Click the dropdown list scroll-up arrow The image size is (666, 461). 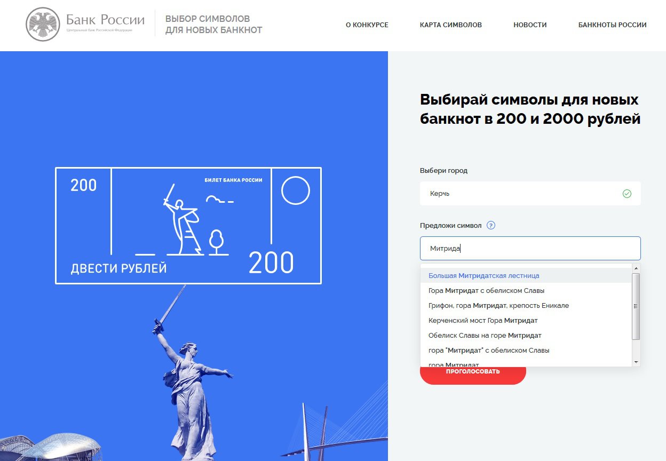(x=636, y=268)
